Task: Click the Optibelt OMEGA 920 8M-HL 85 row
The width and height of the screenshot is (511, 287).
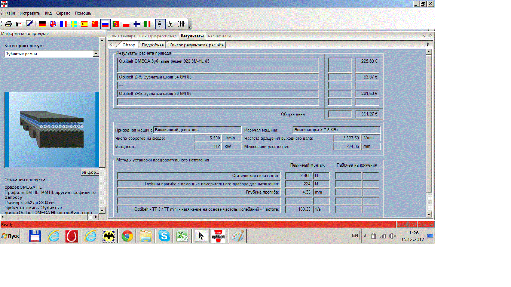Action: coord(218,65)
